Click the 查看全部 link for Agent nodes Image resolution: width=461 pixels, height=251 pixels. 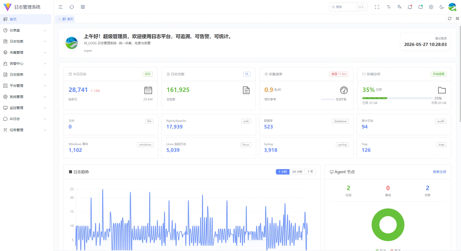pos(439,172)
